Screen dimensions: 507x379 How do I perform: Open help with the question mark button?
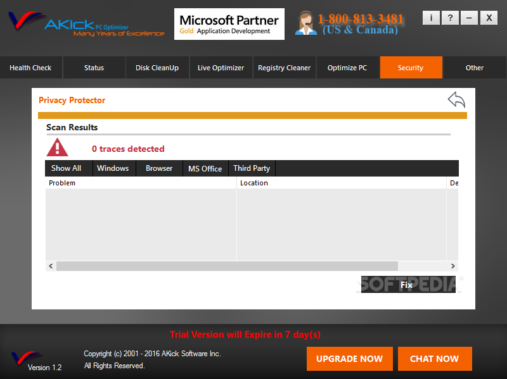tap(450, 18)
